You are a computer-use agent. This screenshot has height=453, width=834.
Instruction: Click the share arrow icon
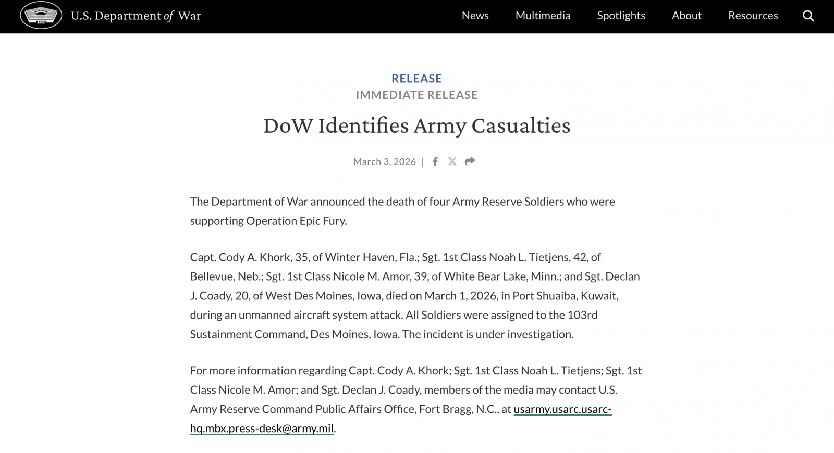pyautogui.click(x=470, y=161)
